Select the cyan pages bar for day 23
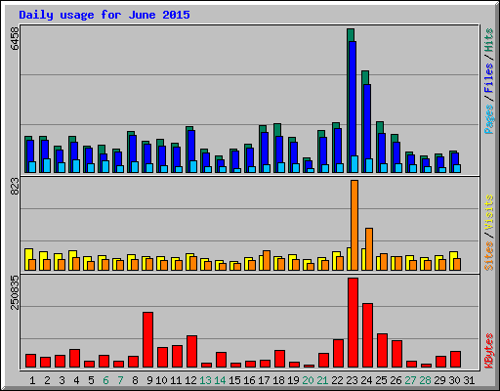 click(x=354, y=164)
